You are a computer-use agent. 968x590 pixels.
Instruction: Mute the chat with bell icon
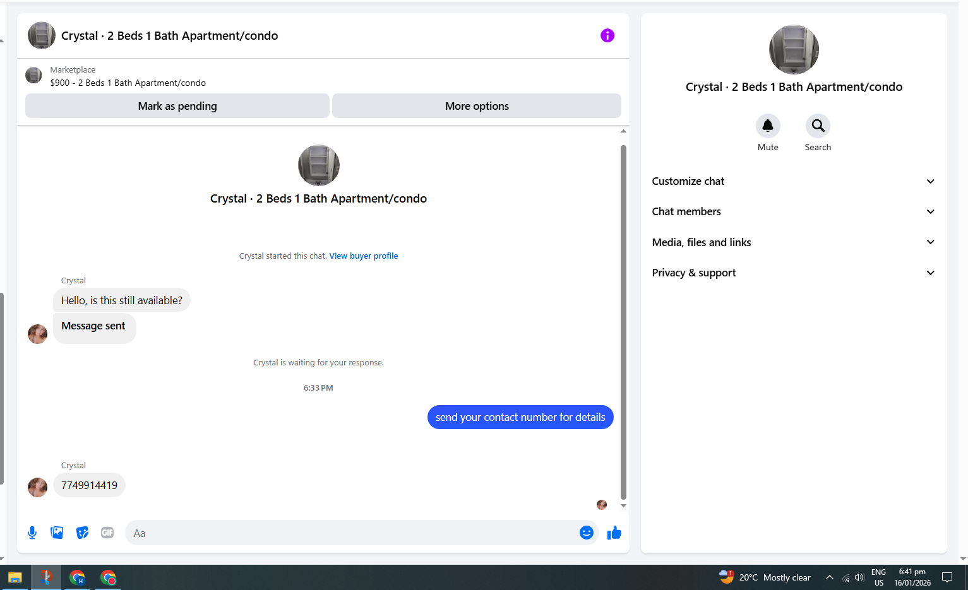coord(768,126)
